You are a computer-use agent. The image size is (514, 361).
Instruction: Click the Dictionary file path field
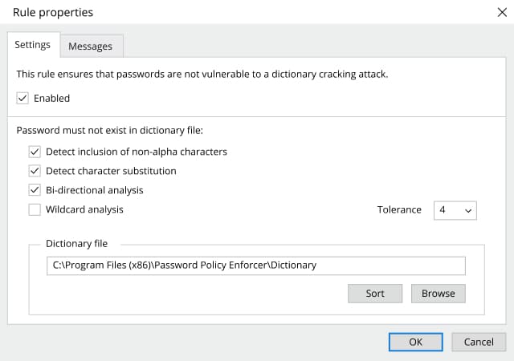click(255, 266)
